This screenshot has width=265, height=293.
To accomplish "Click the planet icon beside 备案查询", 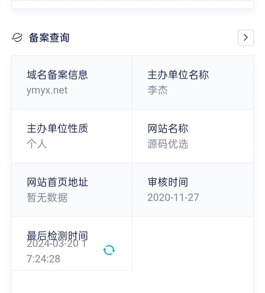I will tap(17, 37).
